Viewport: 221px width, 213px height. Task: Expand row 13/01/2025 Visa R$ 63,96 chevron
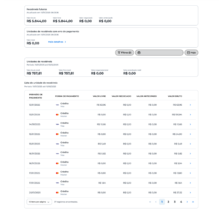(x=190, y=105)
